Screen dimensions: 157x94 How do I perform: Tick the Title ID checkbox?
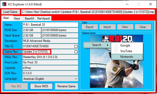[x=76, y=46]
